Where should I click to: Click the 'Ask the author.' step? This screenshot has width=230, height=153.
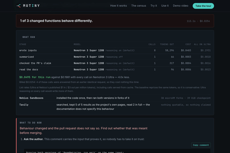point(33,139)
